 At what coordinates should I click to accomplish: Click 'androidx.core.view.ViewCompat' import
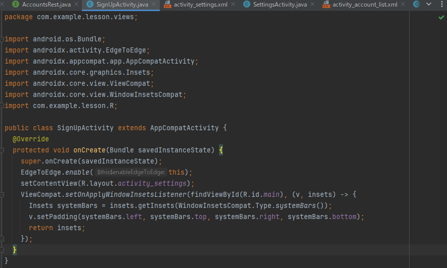click(91, 83)
